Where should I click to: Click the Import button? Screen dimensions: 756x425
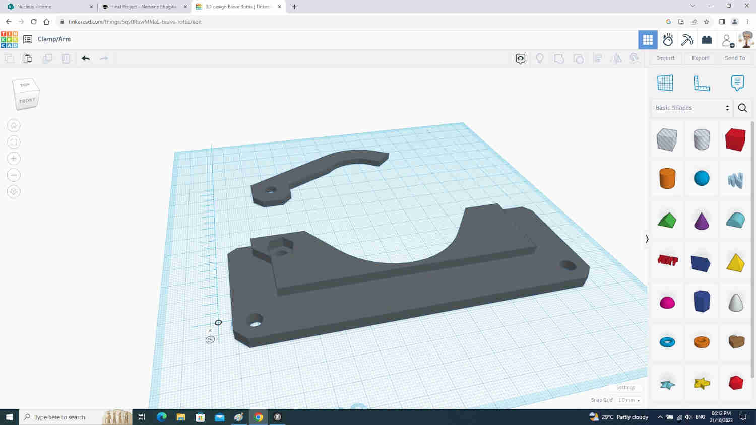(x=665, y=58)
